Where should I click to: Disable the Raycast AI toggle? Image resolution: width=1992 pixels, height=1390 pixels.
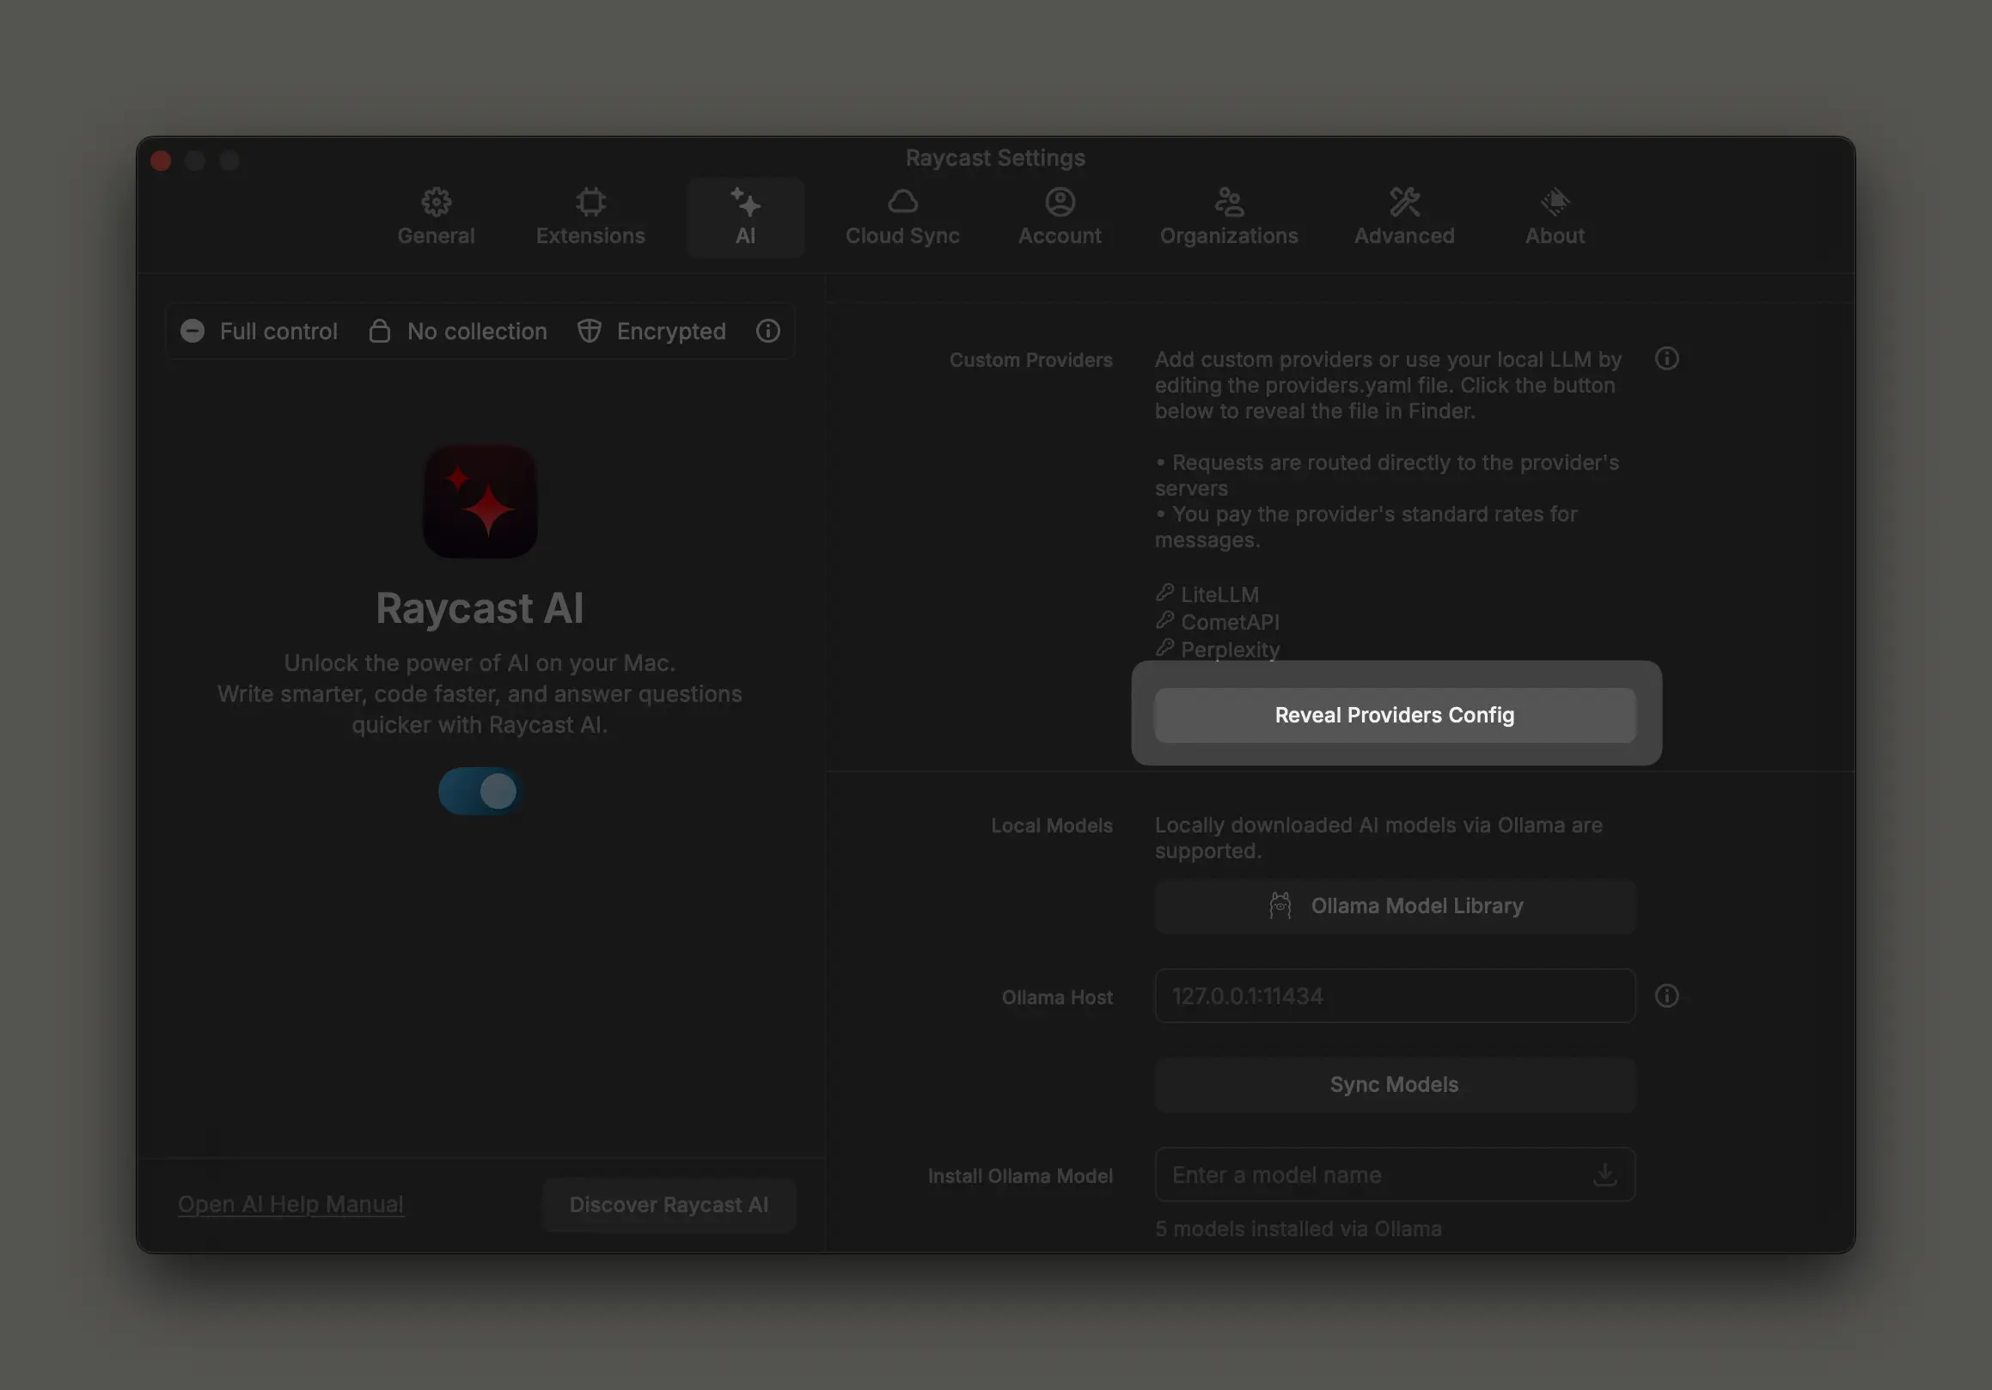479,791
